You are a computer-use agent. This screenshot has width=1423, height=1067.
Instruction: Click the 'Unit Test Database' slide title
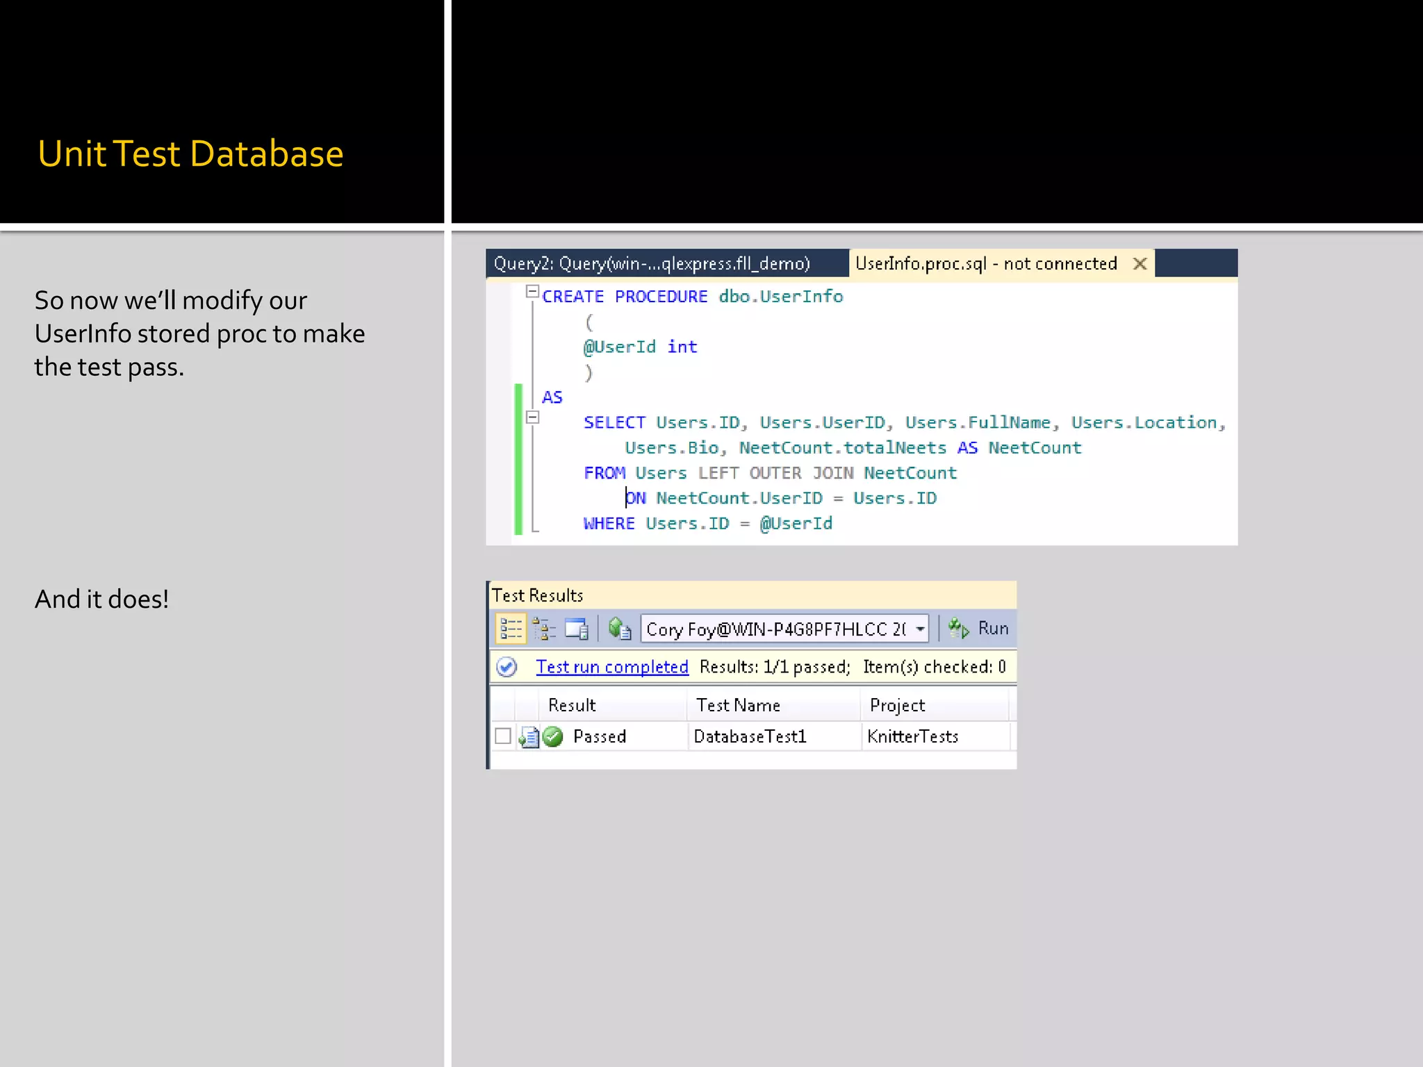pyautogui.click(x=190, y=154)
